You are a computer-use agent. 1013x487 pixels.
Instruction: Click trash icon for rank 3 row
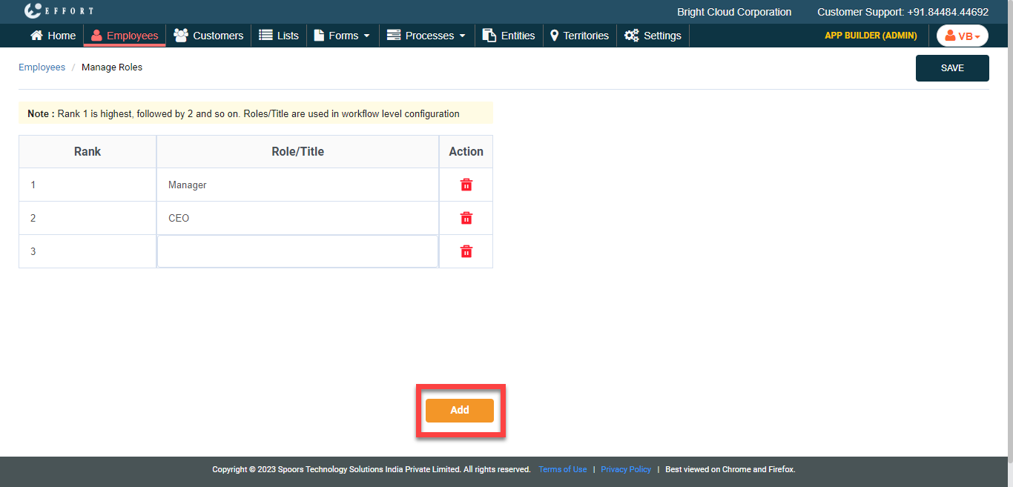click(466, 251)
